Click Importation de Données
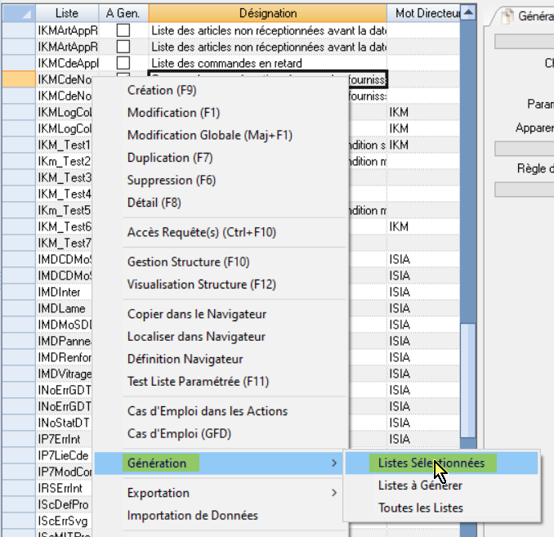 coord(192,515)
